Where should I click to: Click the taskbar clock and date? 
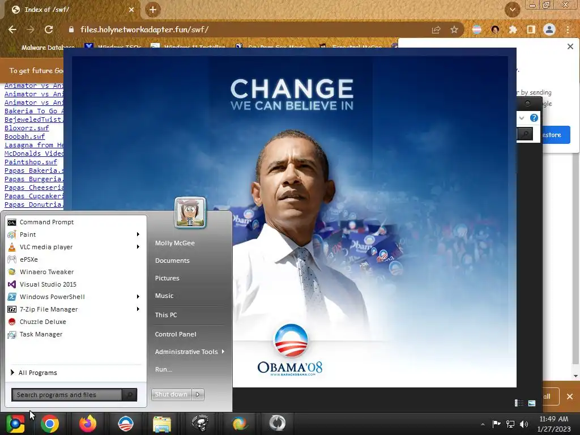554,424
